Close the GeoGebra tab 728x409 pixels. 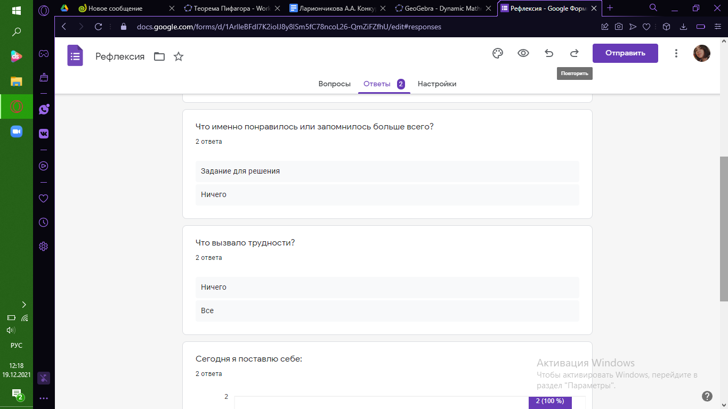489,9
